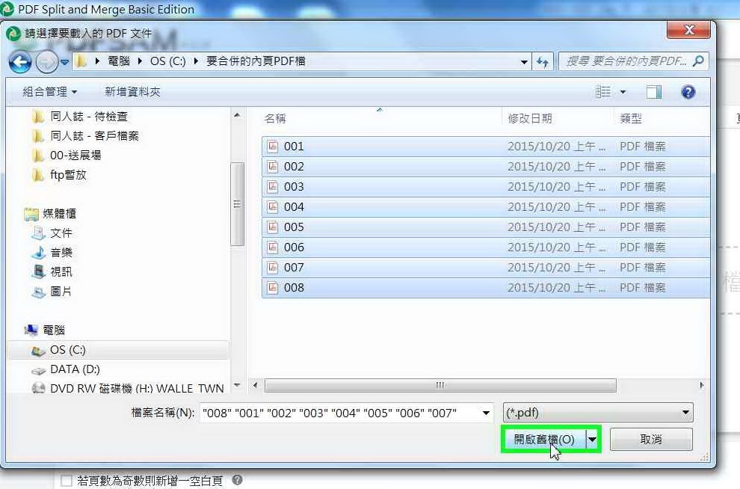
Task: Click the horizontal scrollbar in file list
Action: [x=440, y=386]
